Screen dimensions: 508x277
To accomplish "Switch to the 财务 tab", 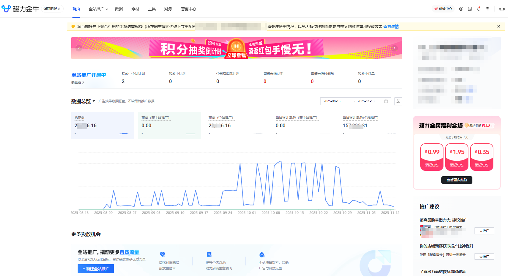I will (168, 9).
